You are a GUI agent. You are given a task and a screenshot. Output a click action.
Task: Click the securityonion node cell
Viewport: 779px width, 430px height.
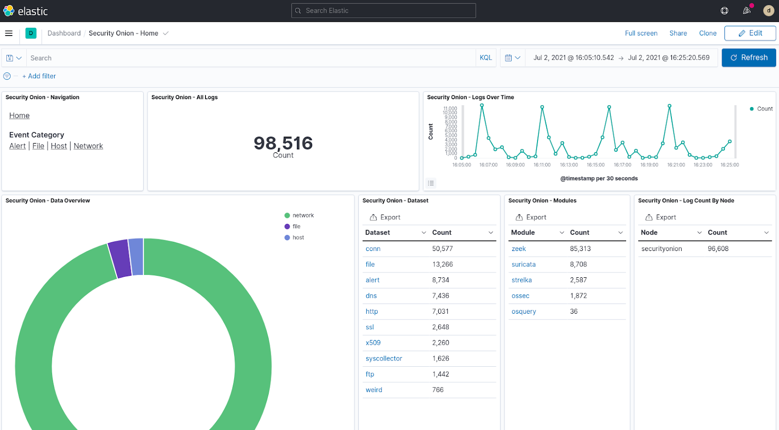pos(661,249)
